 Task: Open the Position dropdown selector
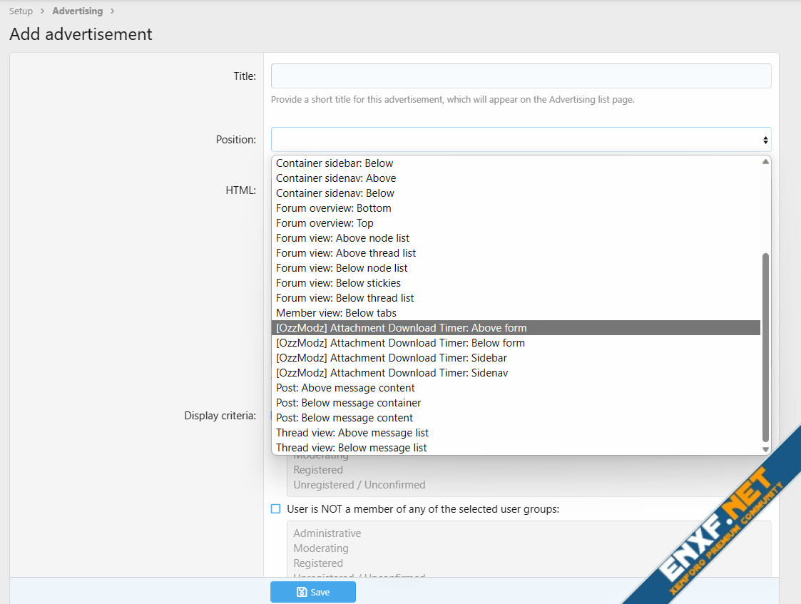pyautogui.click(x=521, y=140)
